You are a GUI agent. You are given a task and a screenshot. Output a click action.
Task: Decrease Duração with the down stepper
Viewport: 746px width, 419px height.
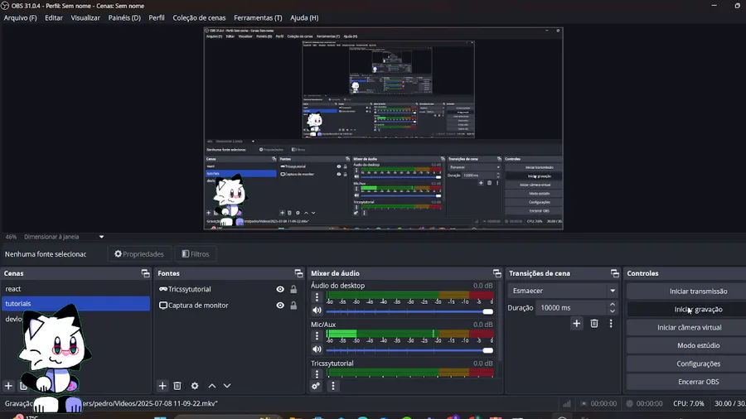pyautogui.click(x=613, y=311)
